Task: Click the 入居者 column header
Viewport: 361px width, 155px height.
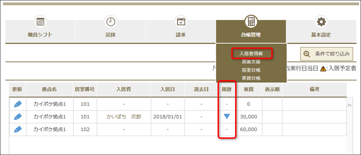Action: point(124,90)
